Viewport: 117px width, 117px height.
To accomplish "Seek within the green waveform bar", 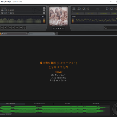I will (55, 109).
